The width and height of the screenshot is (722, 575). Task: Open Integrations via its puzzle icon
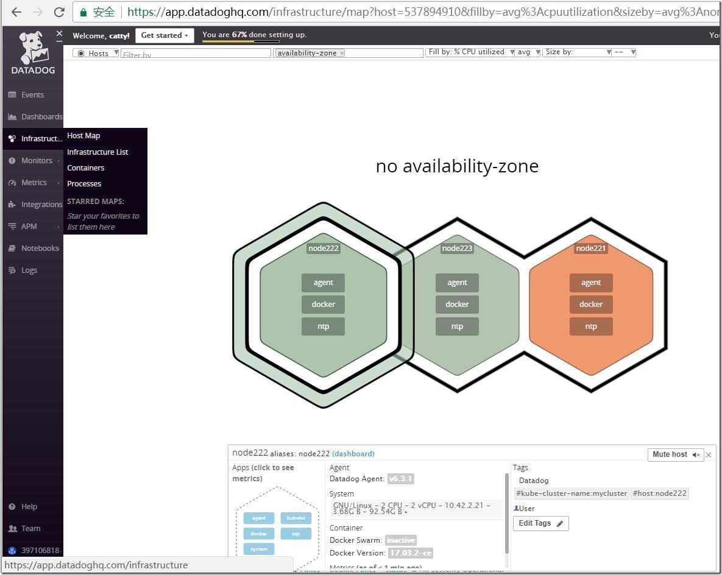coord(12,205)
